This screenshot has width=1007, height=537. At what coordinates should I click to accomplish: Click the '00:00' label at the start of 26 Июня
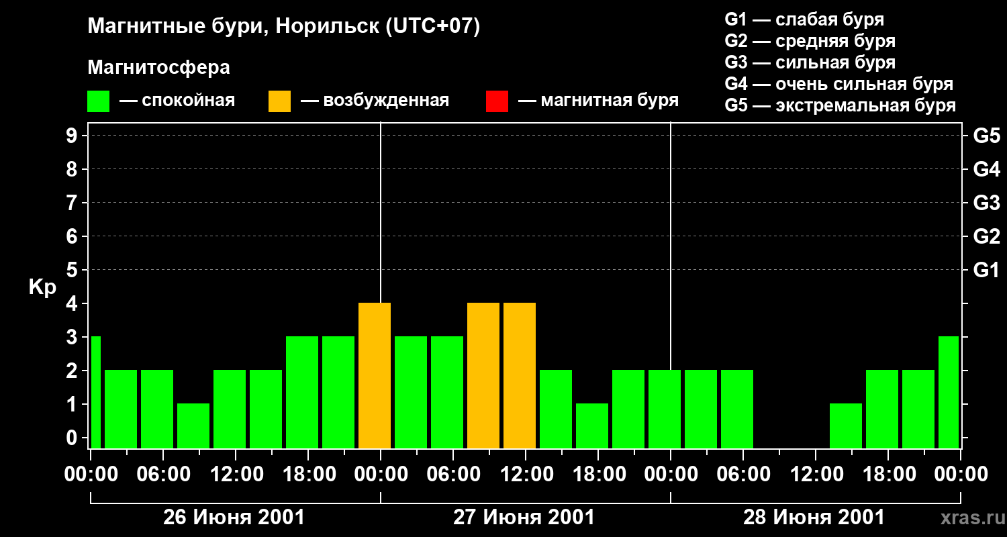point(90,474)
